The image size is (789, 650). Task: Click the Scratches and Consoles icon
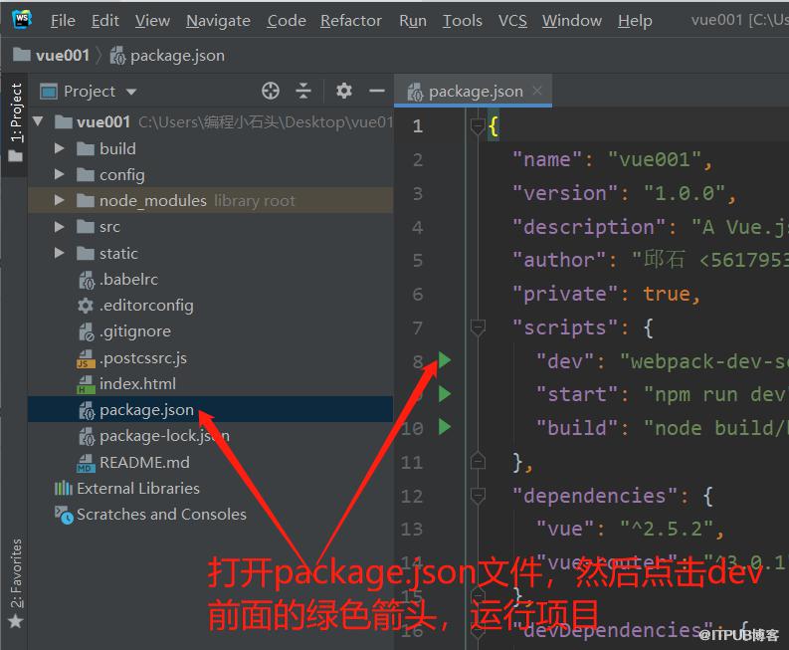pos(64,515)
